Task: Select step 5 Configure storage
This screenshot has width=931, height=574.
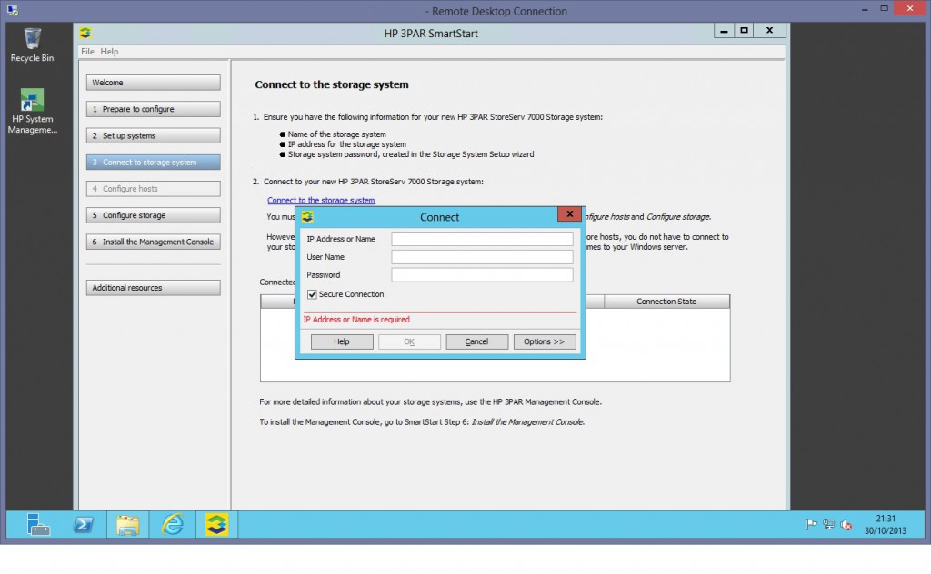Action: tap(153, 215)
